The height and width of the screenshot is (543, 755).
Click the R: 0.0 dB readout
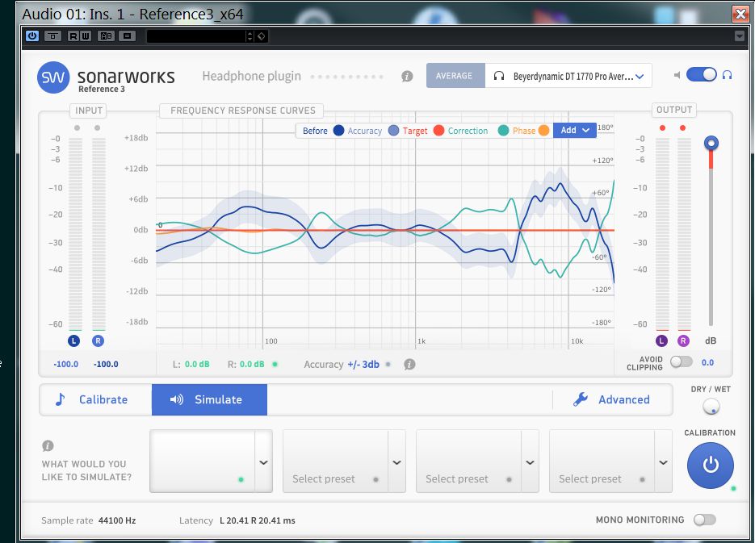pyautogui.click(x=246, y=364)
